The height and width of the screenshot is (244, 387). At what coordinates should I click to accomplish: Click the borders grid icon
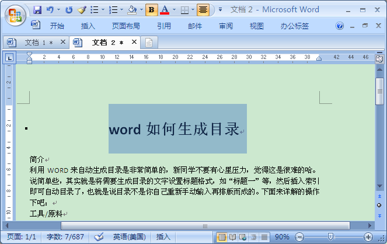pos(184,10)
